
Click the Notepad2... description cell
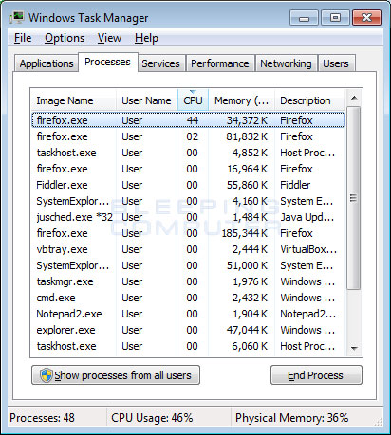pyautogui.click(x=308, y=314)
